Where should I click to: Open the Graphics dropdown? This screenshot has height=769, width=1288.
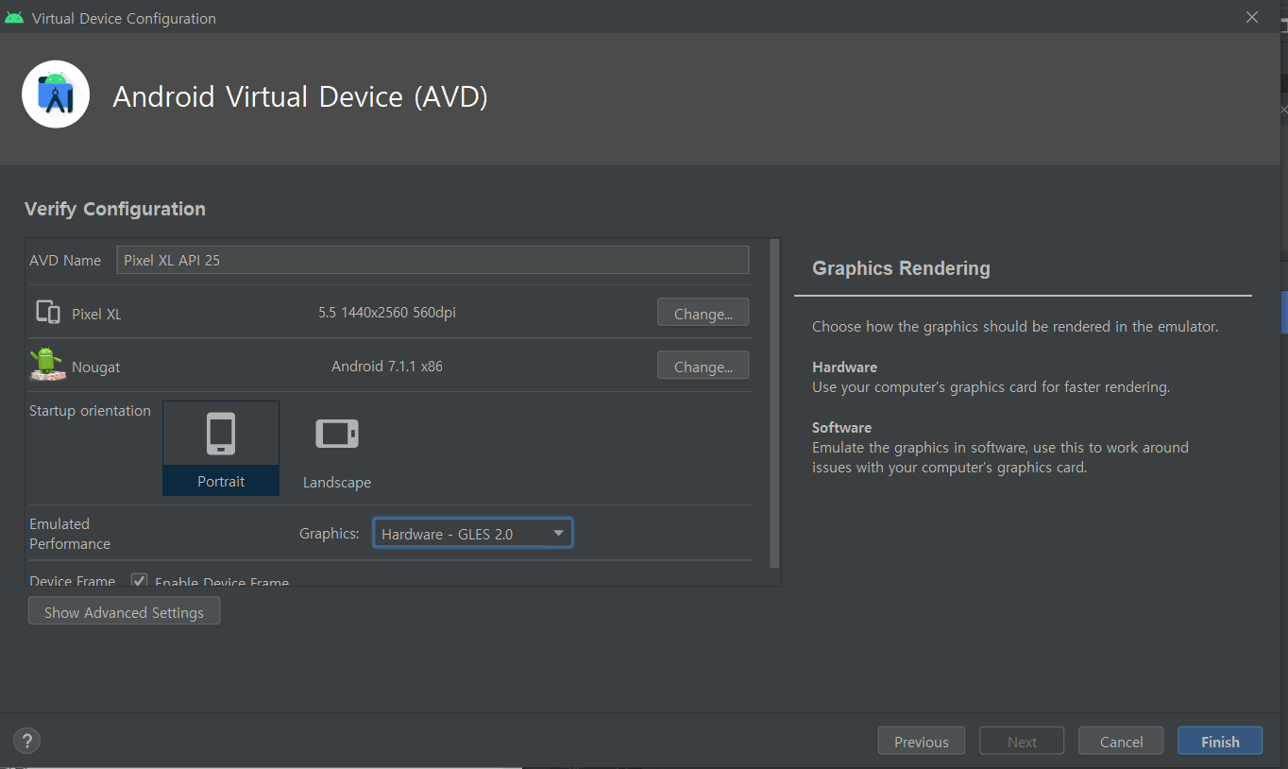[x=473, y=534]
